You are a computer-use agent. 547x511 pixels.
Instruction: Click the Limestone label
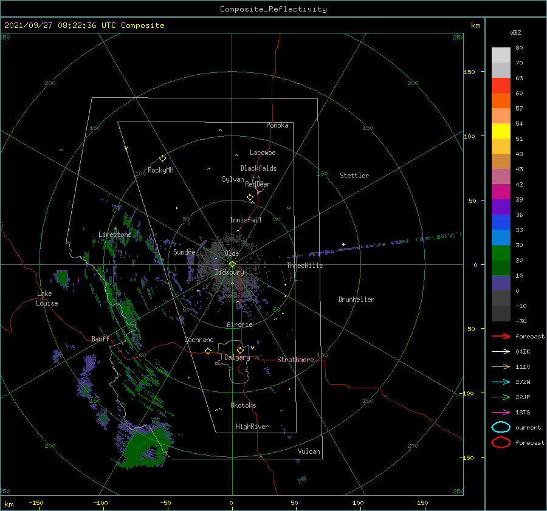(115, 235)
